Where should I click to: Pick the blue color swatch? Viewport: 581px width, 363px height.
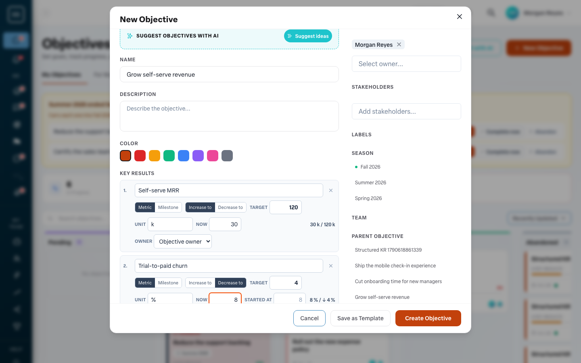click(x=184, y=156)
